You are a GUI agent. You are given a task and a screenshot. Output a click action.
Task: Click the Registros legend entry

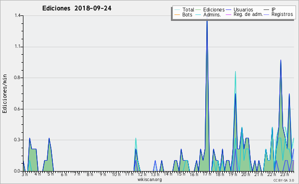pyautogui.click(x=278, y=14)
